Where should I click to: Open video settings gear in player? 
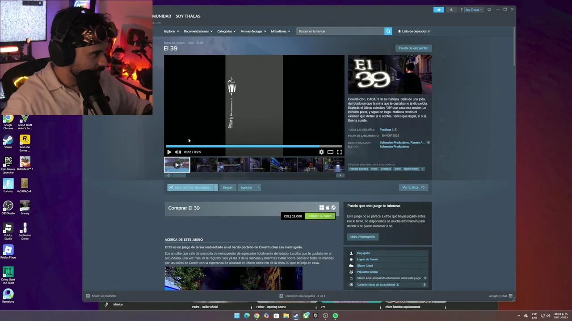pyautogui.click(x=321, y=152)
